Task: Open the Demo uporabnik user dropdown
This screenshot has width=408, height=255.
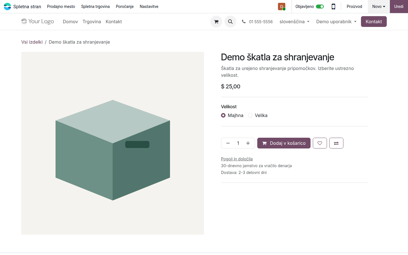Action: [x=336, y=22]
